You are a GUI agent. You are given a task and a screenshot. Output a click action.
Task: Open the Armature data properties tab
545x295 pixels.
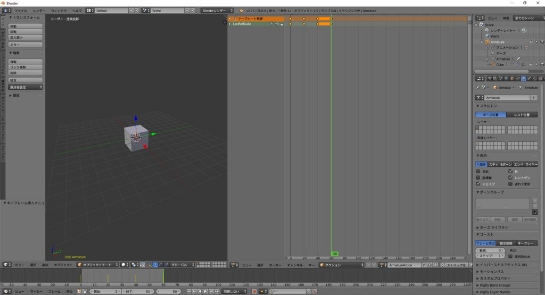tap(524, 79)
